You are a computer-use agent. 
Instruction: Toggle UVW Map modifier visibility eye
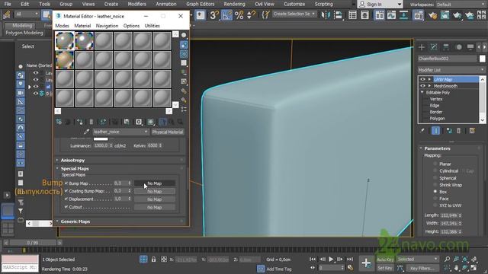(422, 79)
